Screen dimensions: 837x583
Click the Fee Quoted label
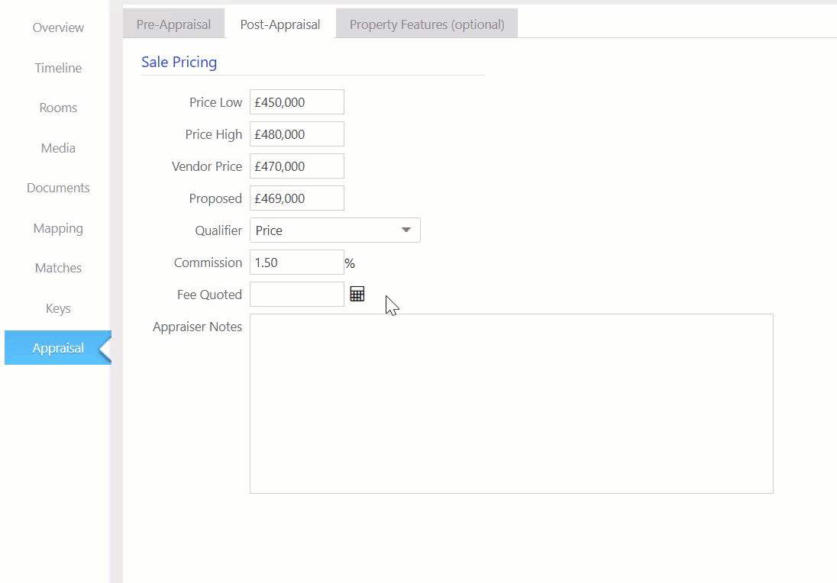pyautogui.click(x=209, y=295)
